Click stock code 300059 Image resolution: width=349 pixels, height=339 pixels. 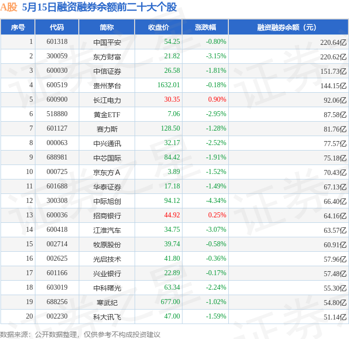pos(57,56)
